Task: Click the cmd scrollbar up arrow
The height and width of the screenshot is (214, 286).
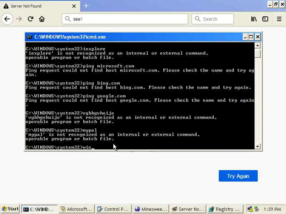Action: pyautogui.click(x=257, y=45)
